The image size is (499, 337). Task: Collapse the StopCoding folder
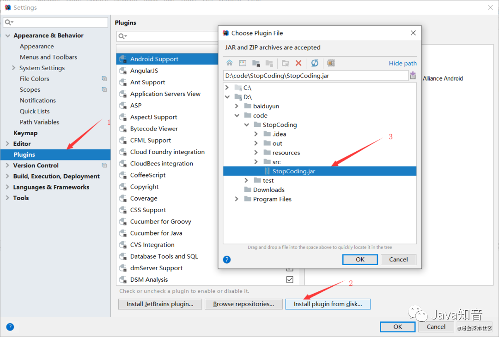246,124
